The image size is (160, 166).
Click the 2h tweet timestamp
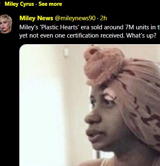(103, 18)
